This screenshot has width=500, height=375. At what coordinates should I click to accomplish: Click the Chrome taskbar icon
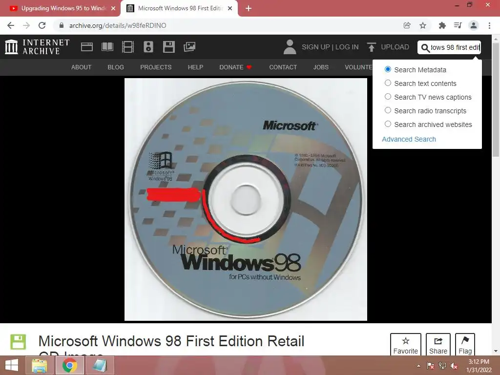[69, 365]
